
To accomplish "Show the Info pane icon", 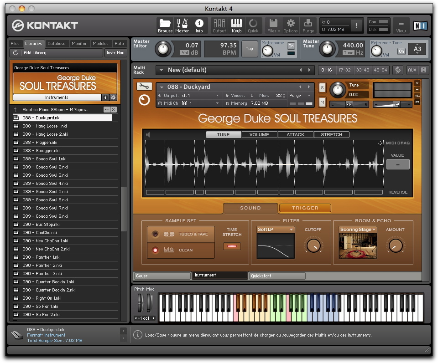I will (199, 26).
